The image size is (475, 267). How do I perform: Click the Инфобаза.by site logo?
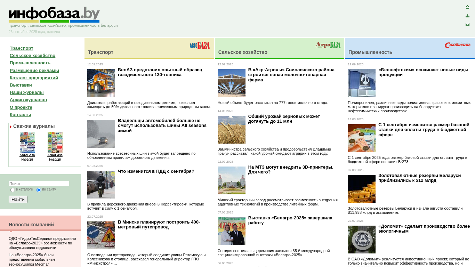tap(54, 14)
